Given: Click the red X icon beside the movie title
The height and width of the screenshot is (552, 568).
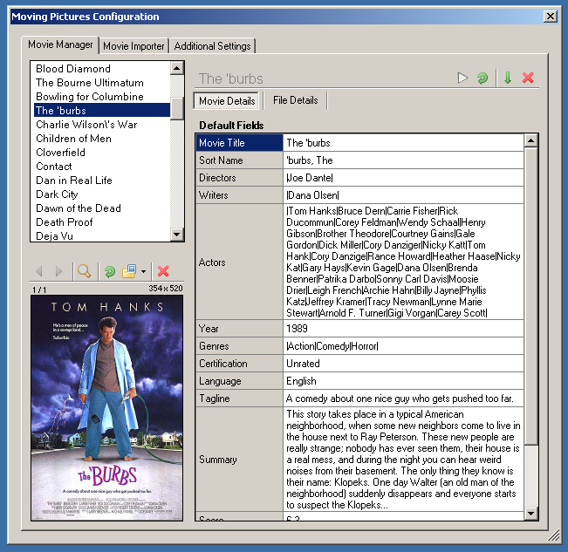Looking at the screenshot, I should point(528,78).
